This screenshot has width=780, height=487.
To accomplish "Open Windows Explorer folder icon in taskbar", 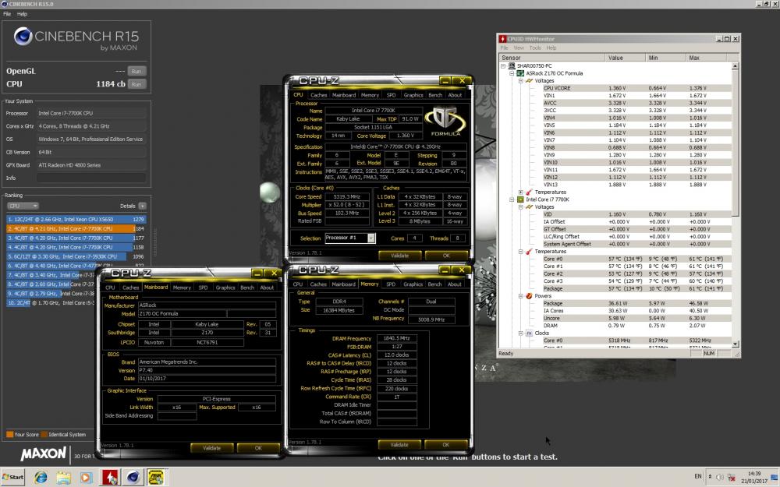I will pyautogui.click(x=64, y=476).
